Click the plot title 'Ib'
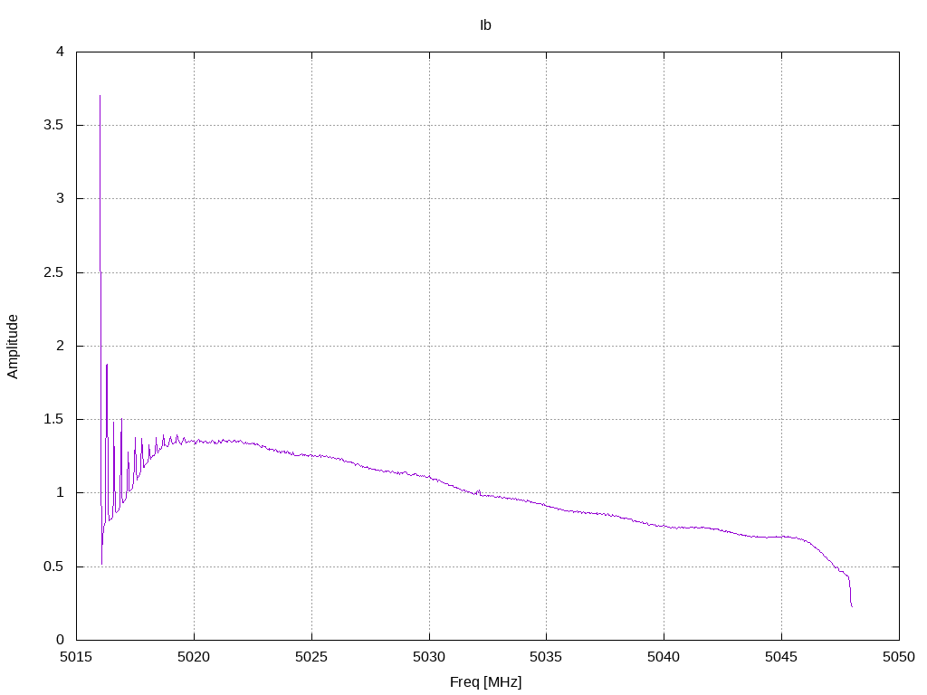The width and height of the screenshot is (927, 695). pos(485,24)
